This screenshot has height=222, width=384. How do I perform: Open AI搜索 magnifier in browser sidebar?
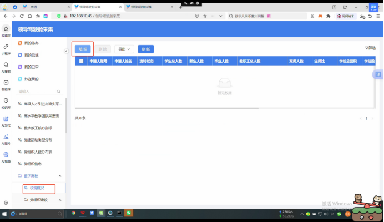6,65
